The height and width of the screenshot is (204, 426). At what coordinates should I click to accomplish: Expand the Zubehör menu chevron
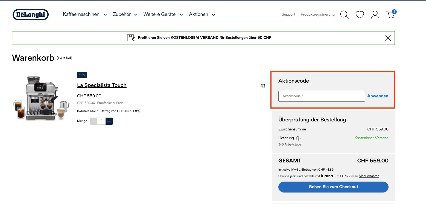pos(136,15)
